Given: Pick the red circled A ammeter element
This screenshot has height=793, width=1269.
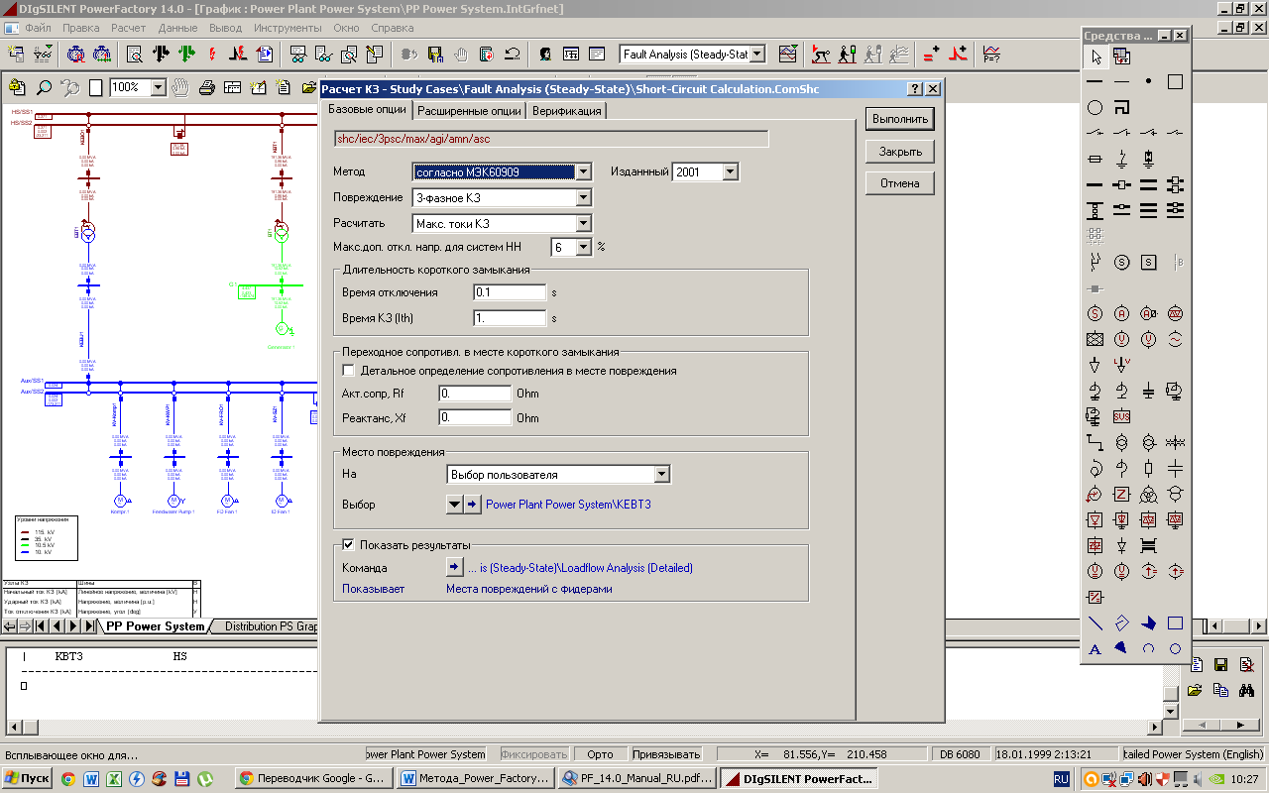Looking at the screenshot, I should click(1121, 313).
